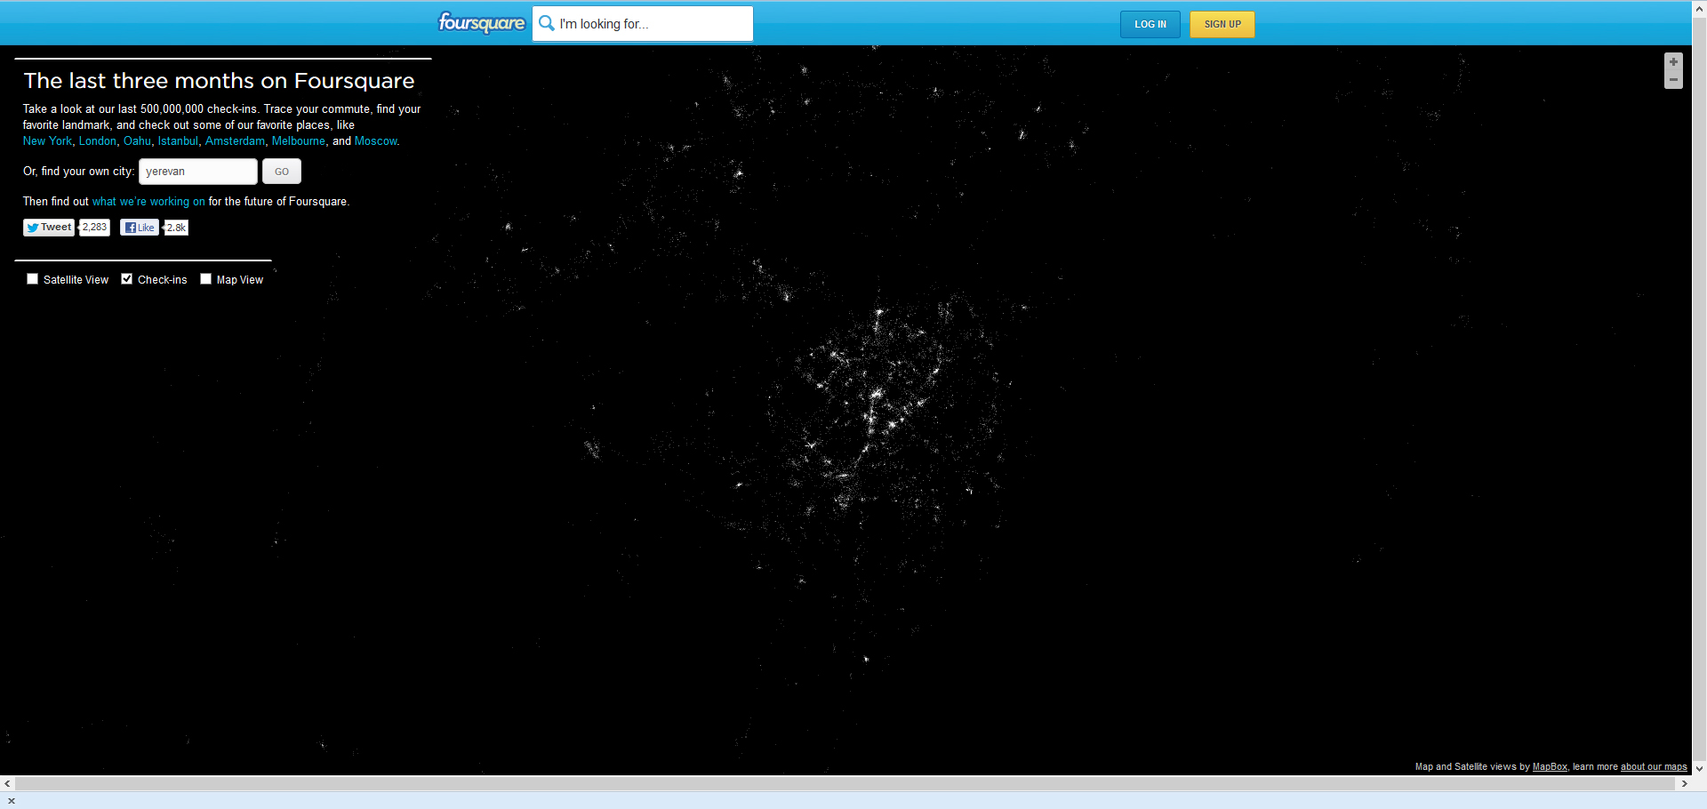Click the magnifier search icon
1707x809 pixels.
click(x=547, y=23)
